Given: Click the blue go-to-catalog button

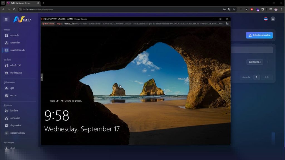Looking at the screenshot, I should [x=259, y=35].
